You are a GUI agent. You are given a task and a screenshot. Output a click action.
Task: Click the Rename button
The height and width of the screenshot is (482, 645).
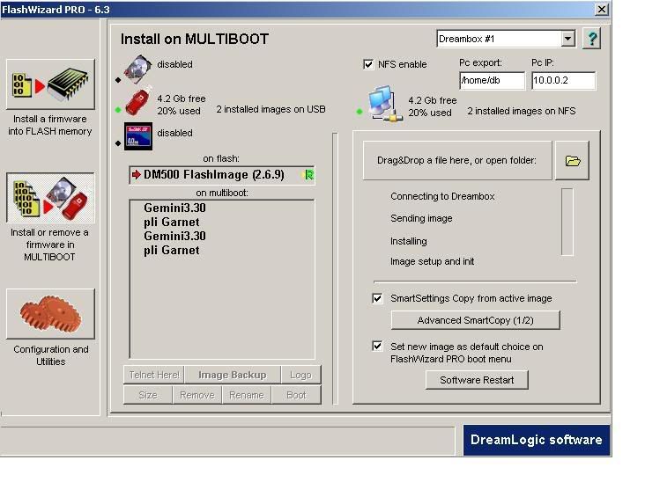tap(247, 395)
